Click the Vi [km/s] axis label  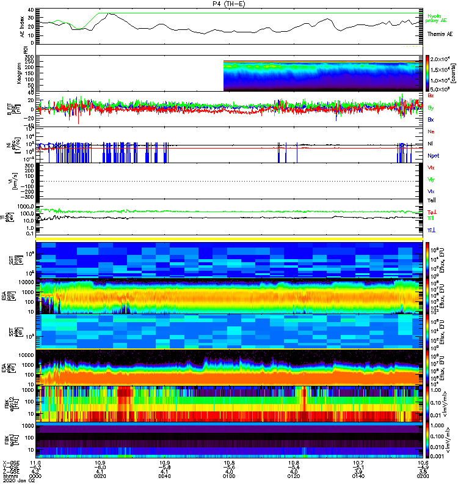point(13,181)
